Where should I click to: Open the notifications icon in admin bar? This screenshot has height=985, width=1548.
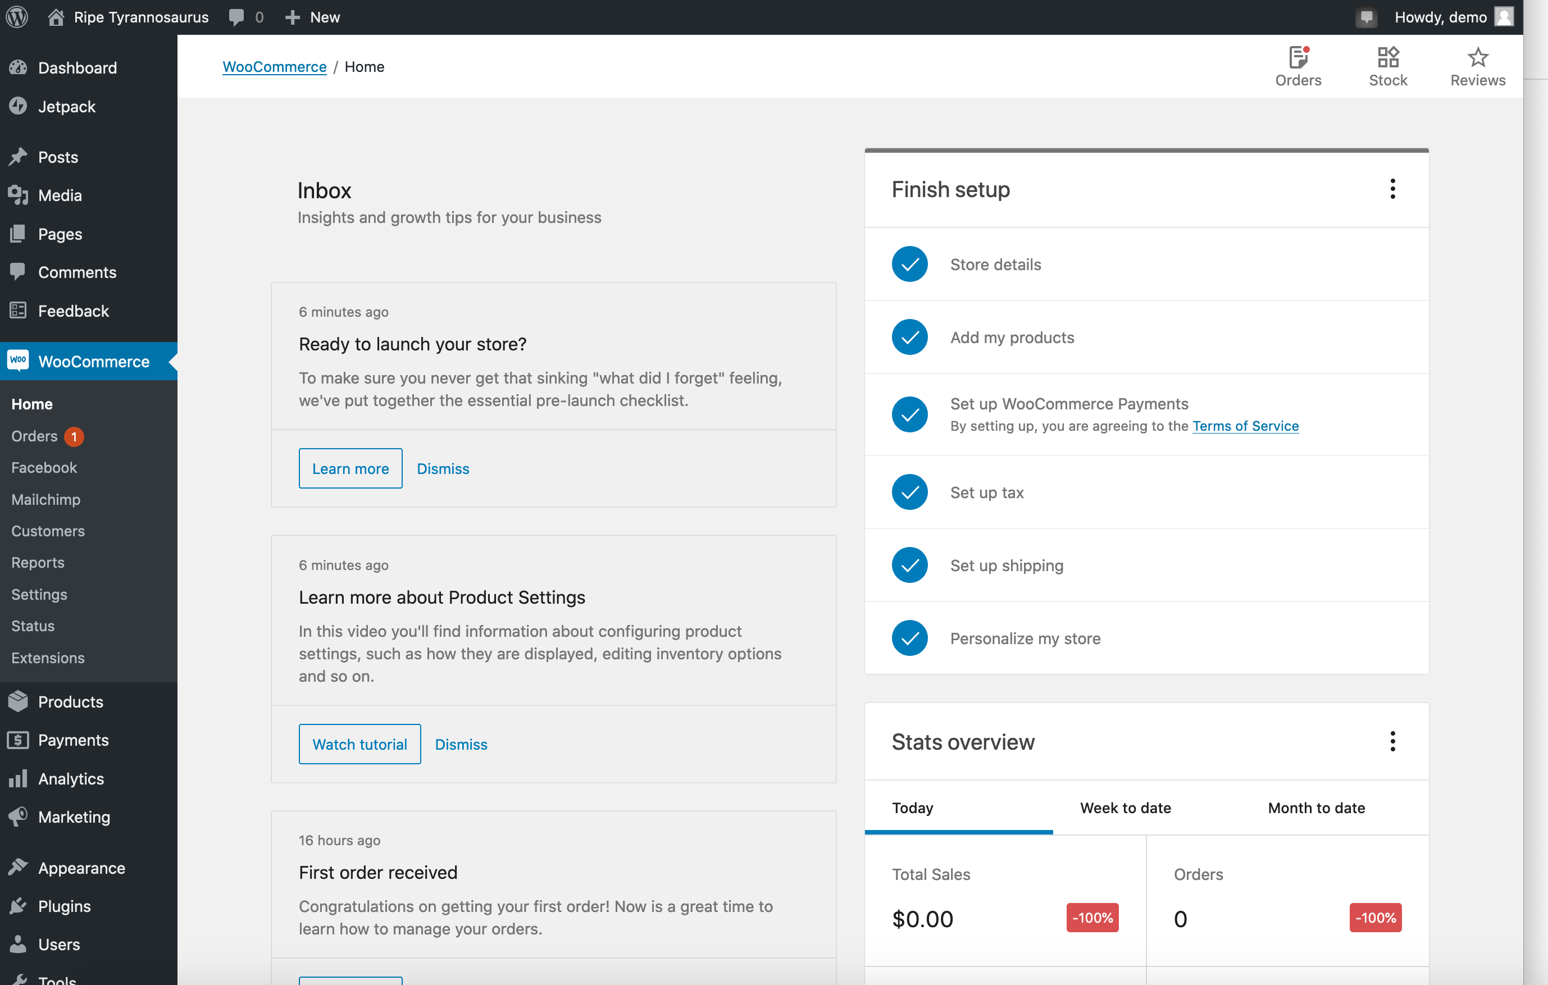click(1367, 17)
